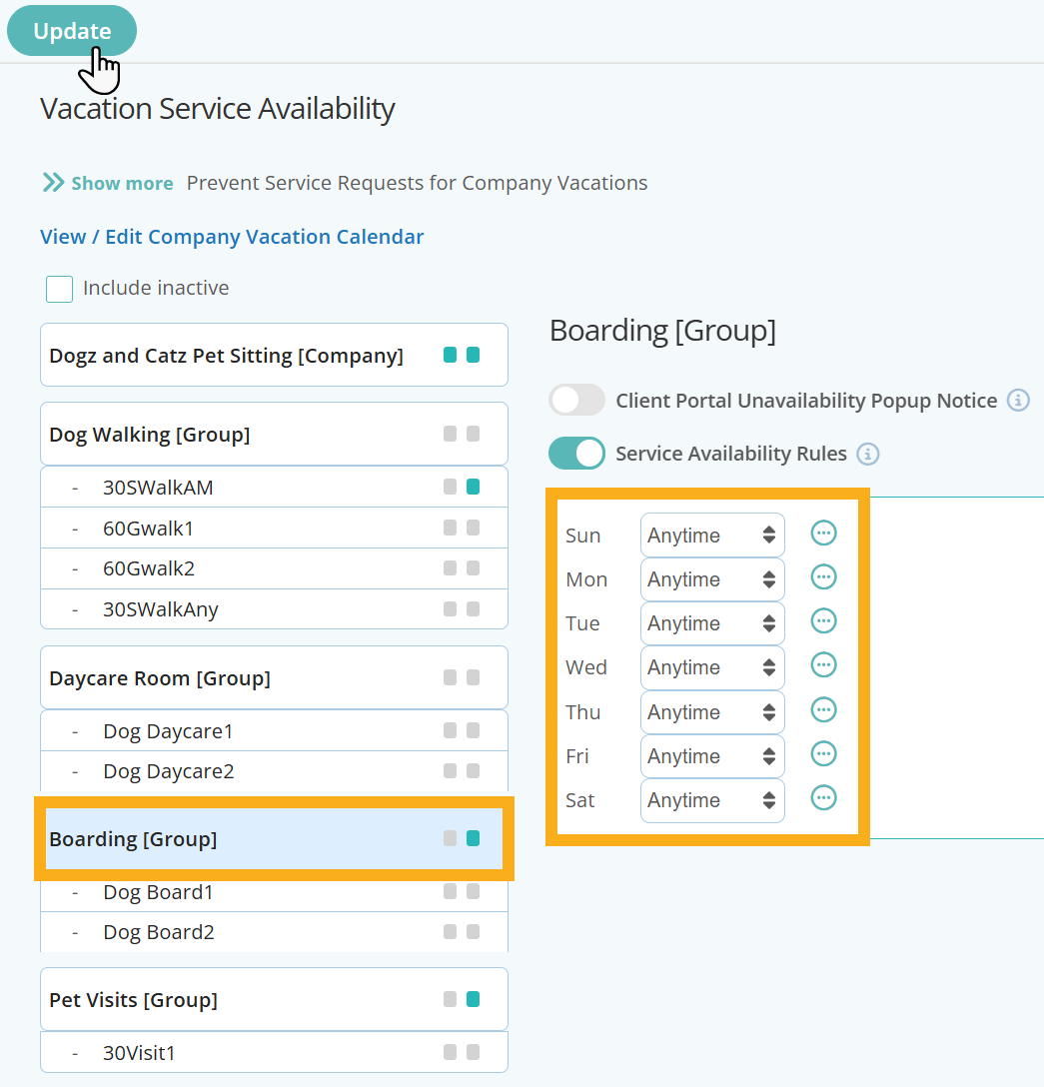1044x1087 pixels.
Task: Click the Show more double-chevron icon
Action: click(x=52, y=182)
